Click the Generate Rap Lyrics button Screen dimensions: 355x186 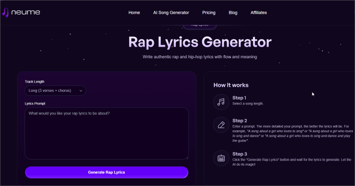[106, 172]
